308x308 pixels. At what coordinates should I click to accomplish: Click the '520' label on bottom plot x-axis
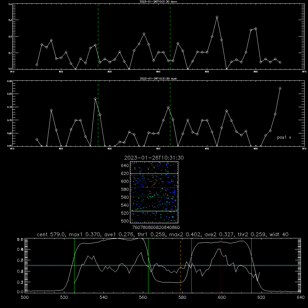tap(64, 298)
